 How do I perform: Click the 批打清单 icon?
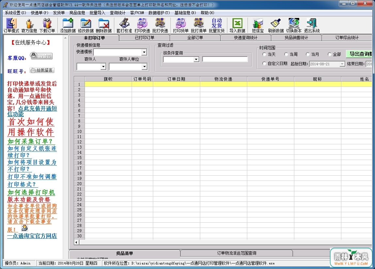point(199,25)
